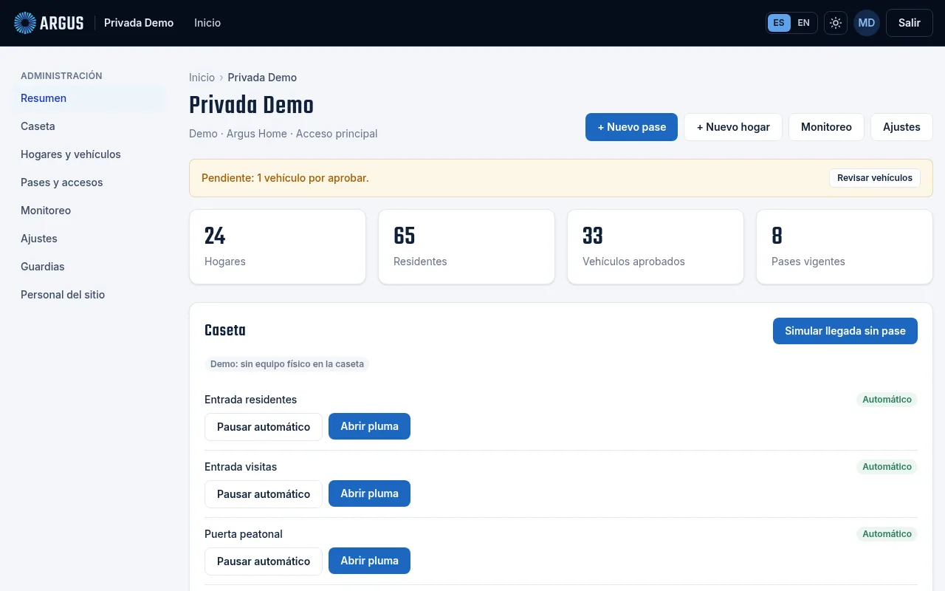The width and height of the screenshot is (945, 591).
Task: Click 'Pendiente: 1 vehículo por aprobar.' text
Action: pyautogui.click(x=285, y=178)
